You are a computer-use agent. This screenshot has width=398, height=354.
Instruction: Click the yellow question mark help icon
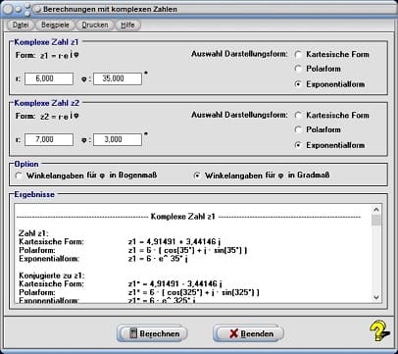(x=379, y=330)
